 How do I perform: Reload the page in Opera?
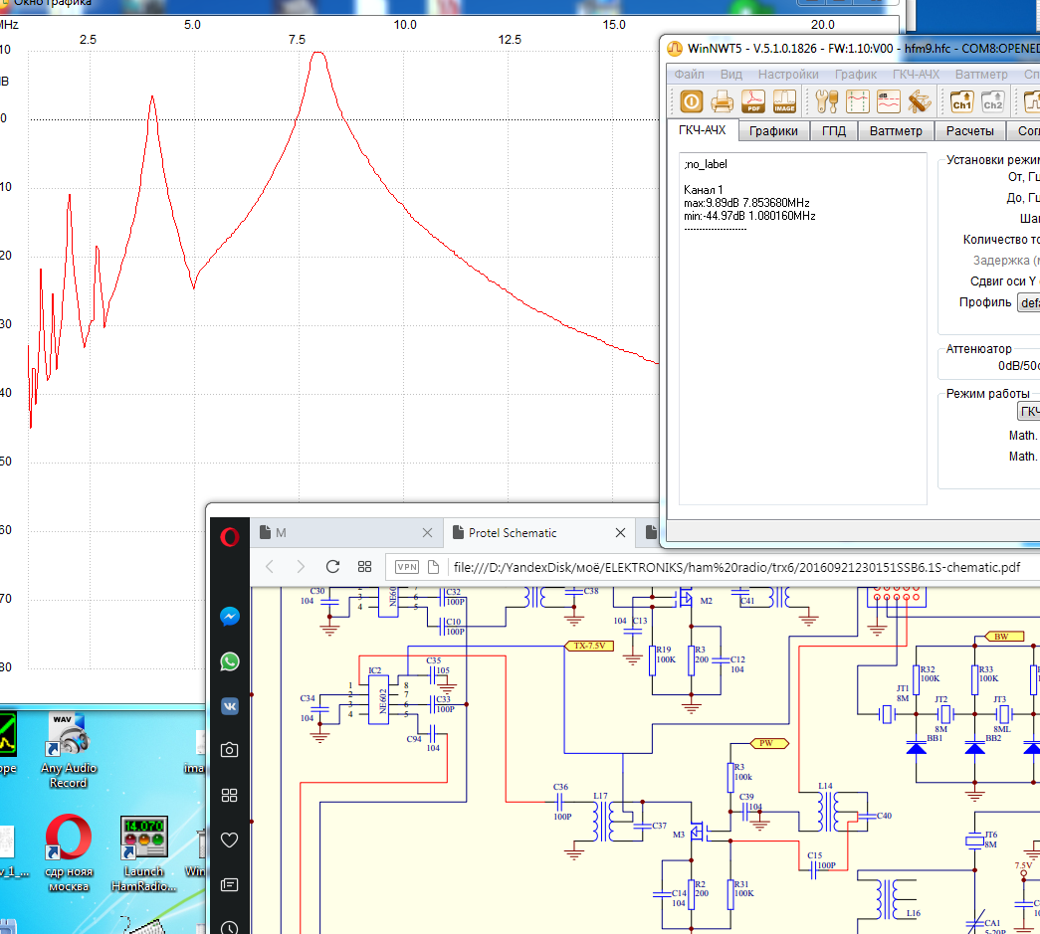coord(333,567)
